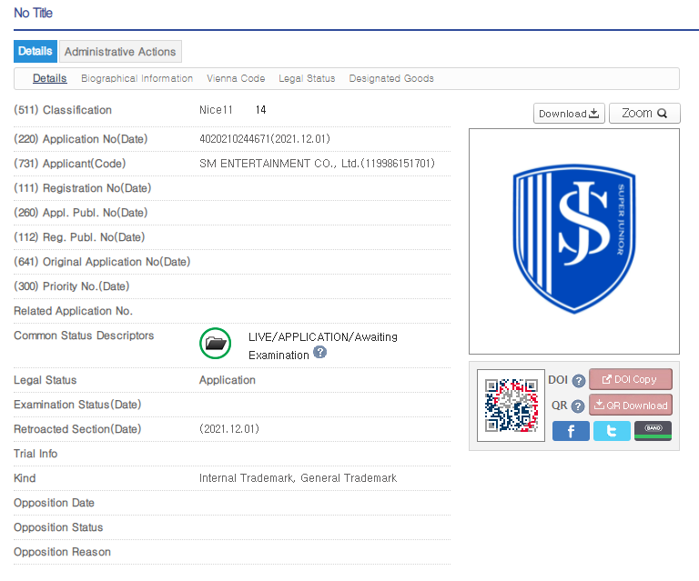Open the Super Junior shield logo image

[574, 239]
